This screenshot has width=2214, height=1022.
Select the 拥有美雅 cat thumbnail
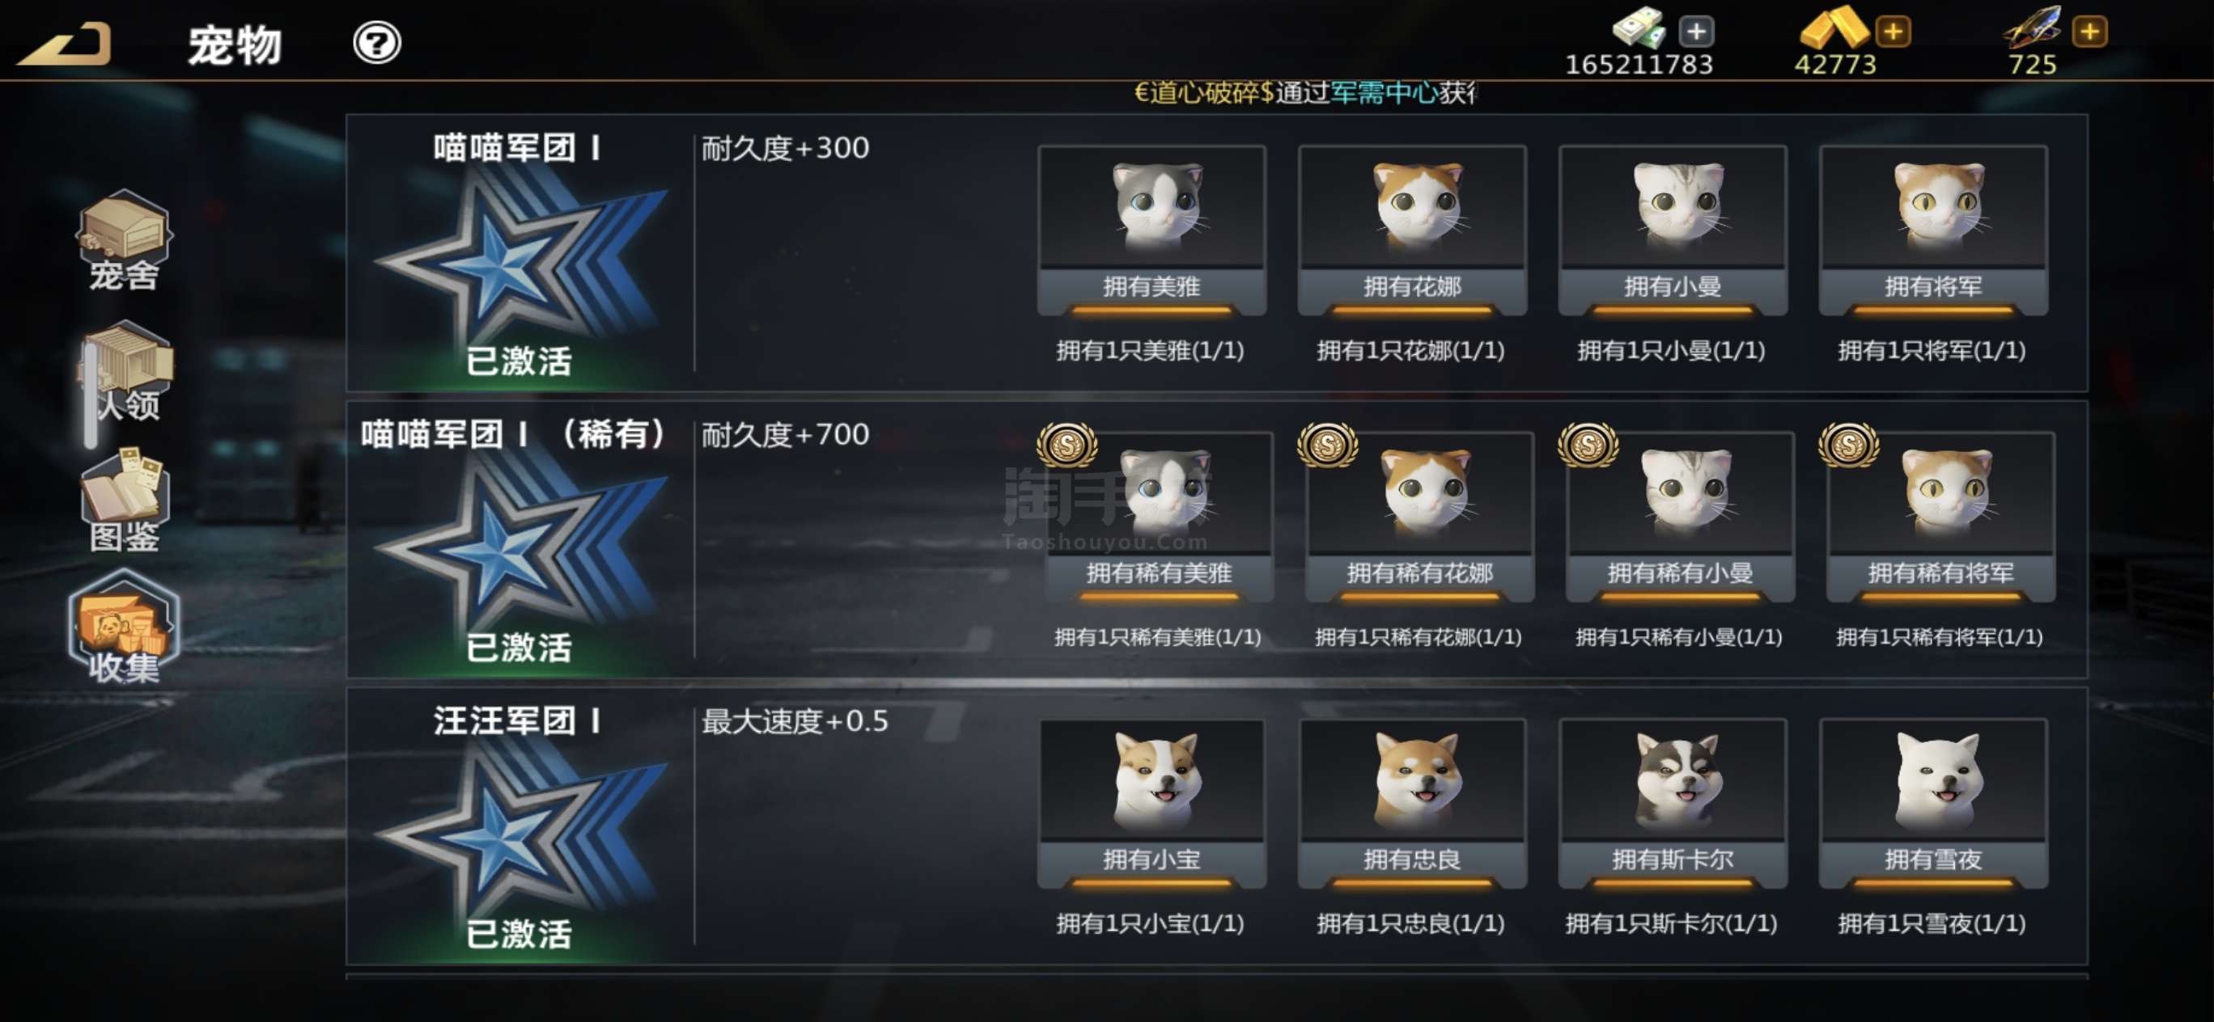(1152, 229)
